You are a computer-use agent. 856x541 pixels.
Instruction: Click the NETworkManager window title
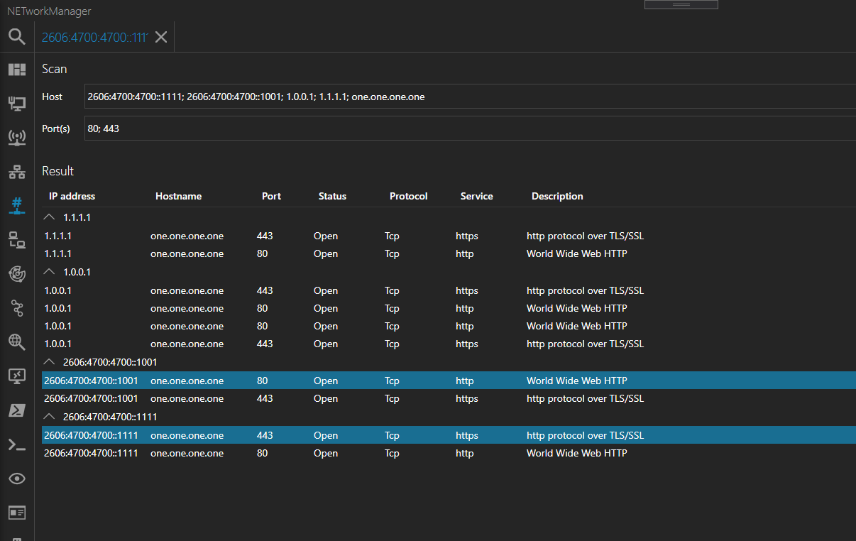click(x=49, y=11)
